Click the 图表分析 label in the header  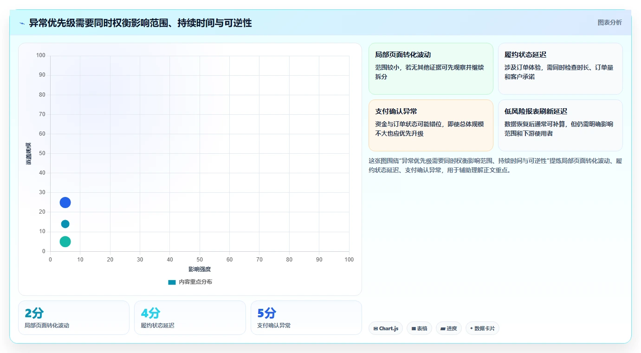click(x=609, y=22)
